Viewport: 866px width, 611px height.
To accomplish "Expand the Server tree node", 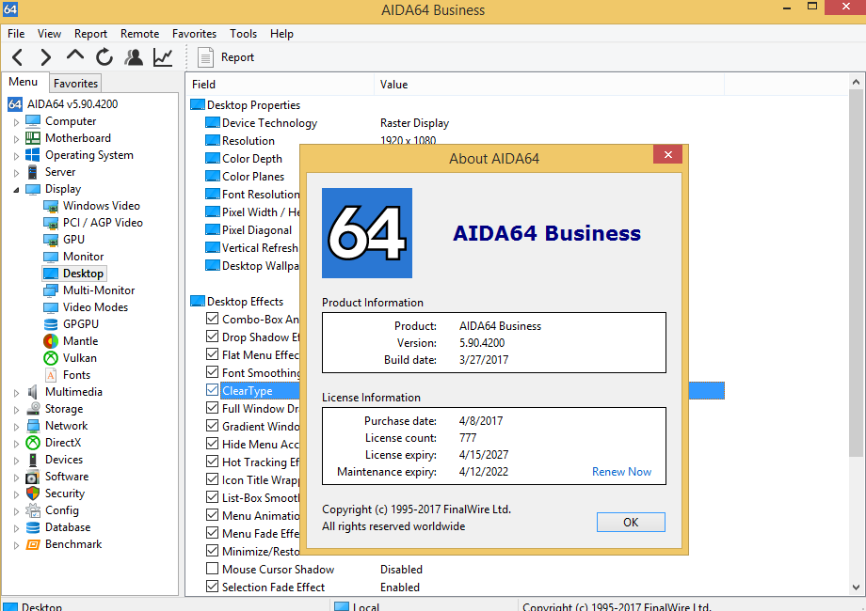I will 16,173.
